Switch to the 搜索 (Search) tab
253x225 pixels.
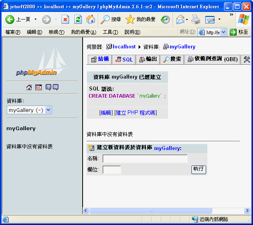click(172, 60)
